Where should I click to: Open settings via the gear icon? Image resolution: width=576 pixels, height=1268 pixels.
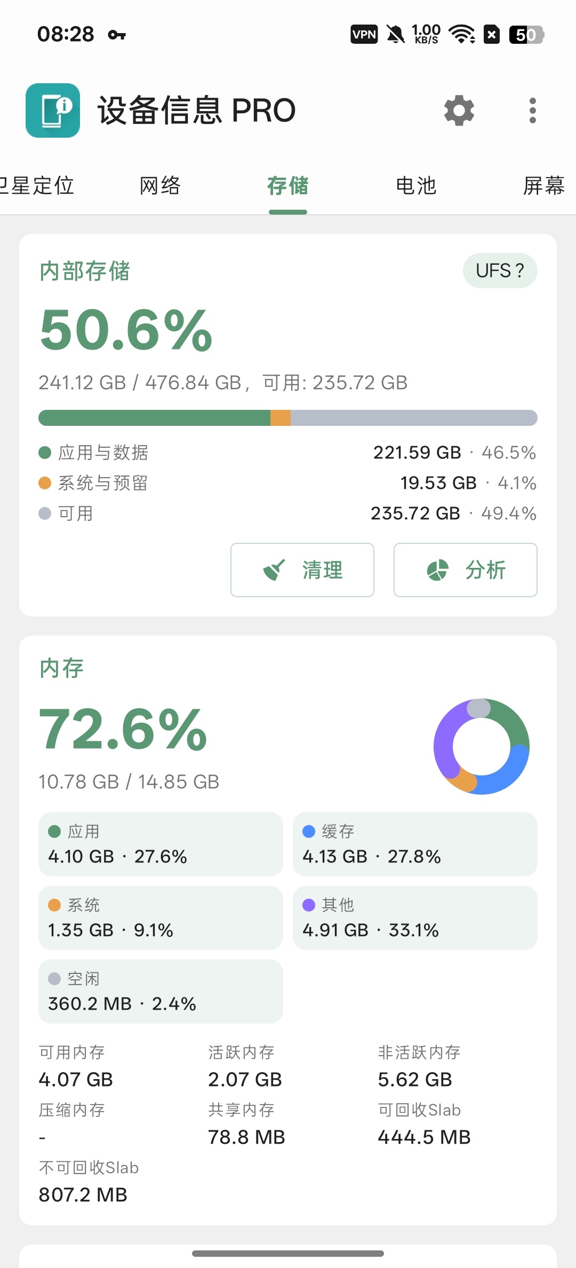point(459,110)
